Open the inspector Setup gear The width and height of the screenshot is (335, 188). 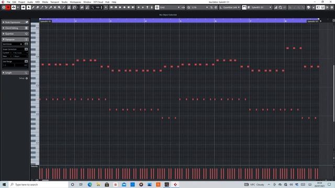(27, 78)
